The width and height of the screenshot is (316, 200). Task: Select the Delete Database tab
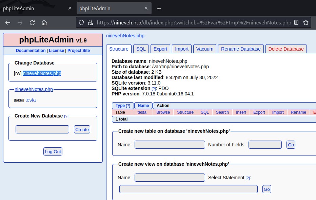point(286,49)
